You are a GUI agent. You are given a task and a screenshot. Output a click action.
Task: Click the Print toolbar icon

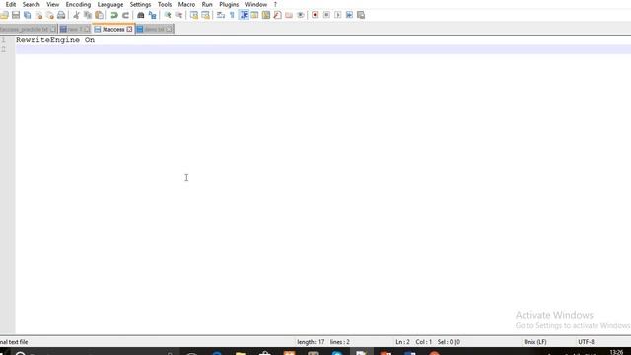[x=61, y=15]
